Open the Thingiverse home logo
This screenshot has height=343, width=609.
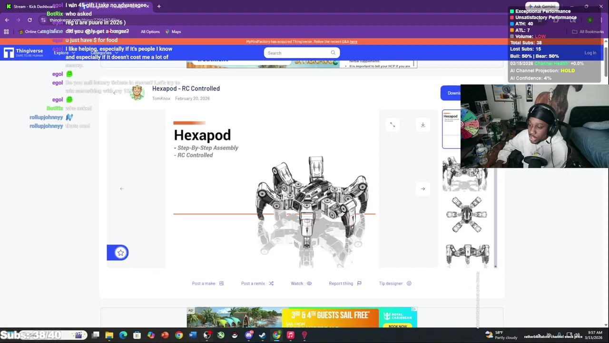click(23, 52)
